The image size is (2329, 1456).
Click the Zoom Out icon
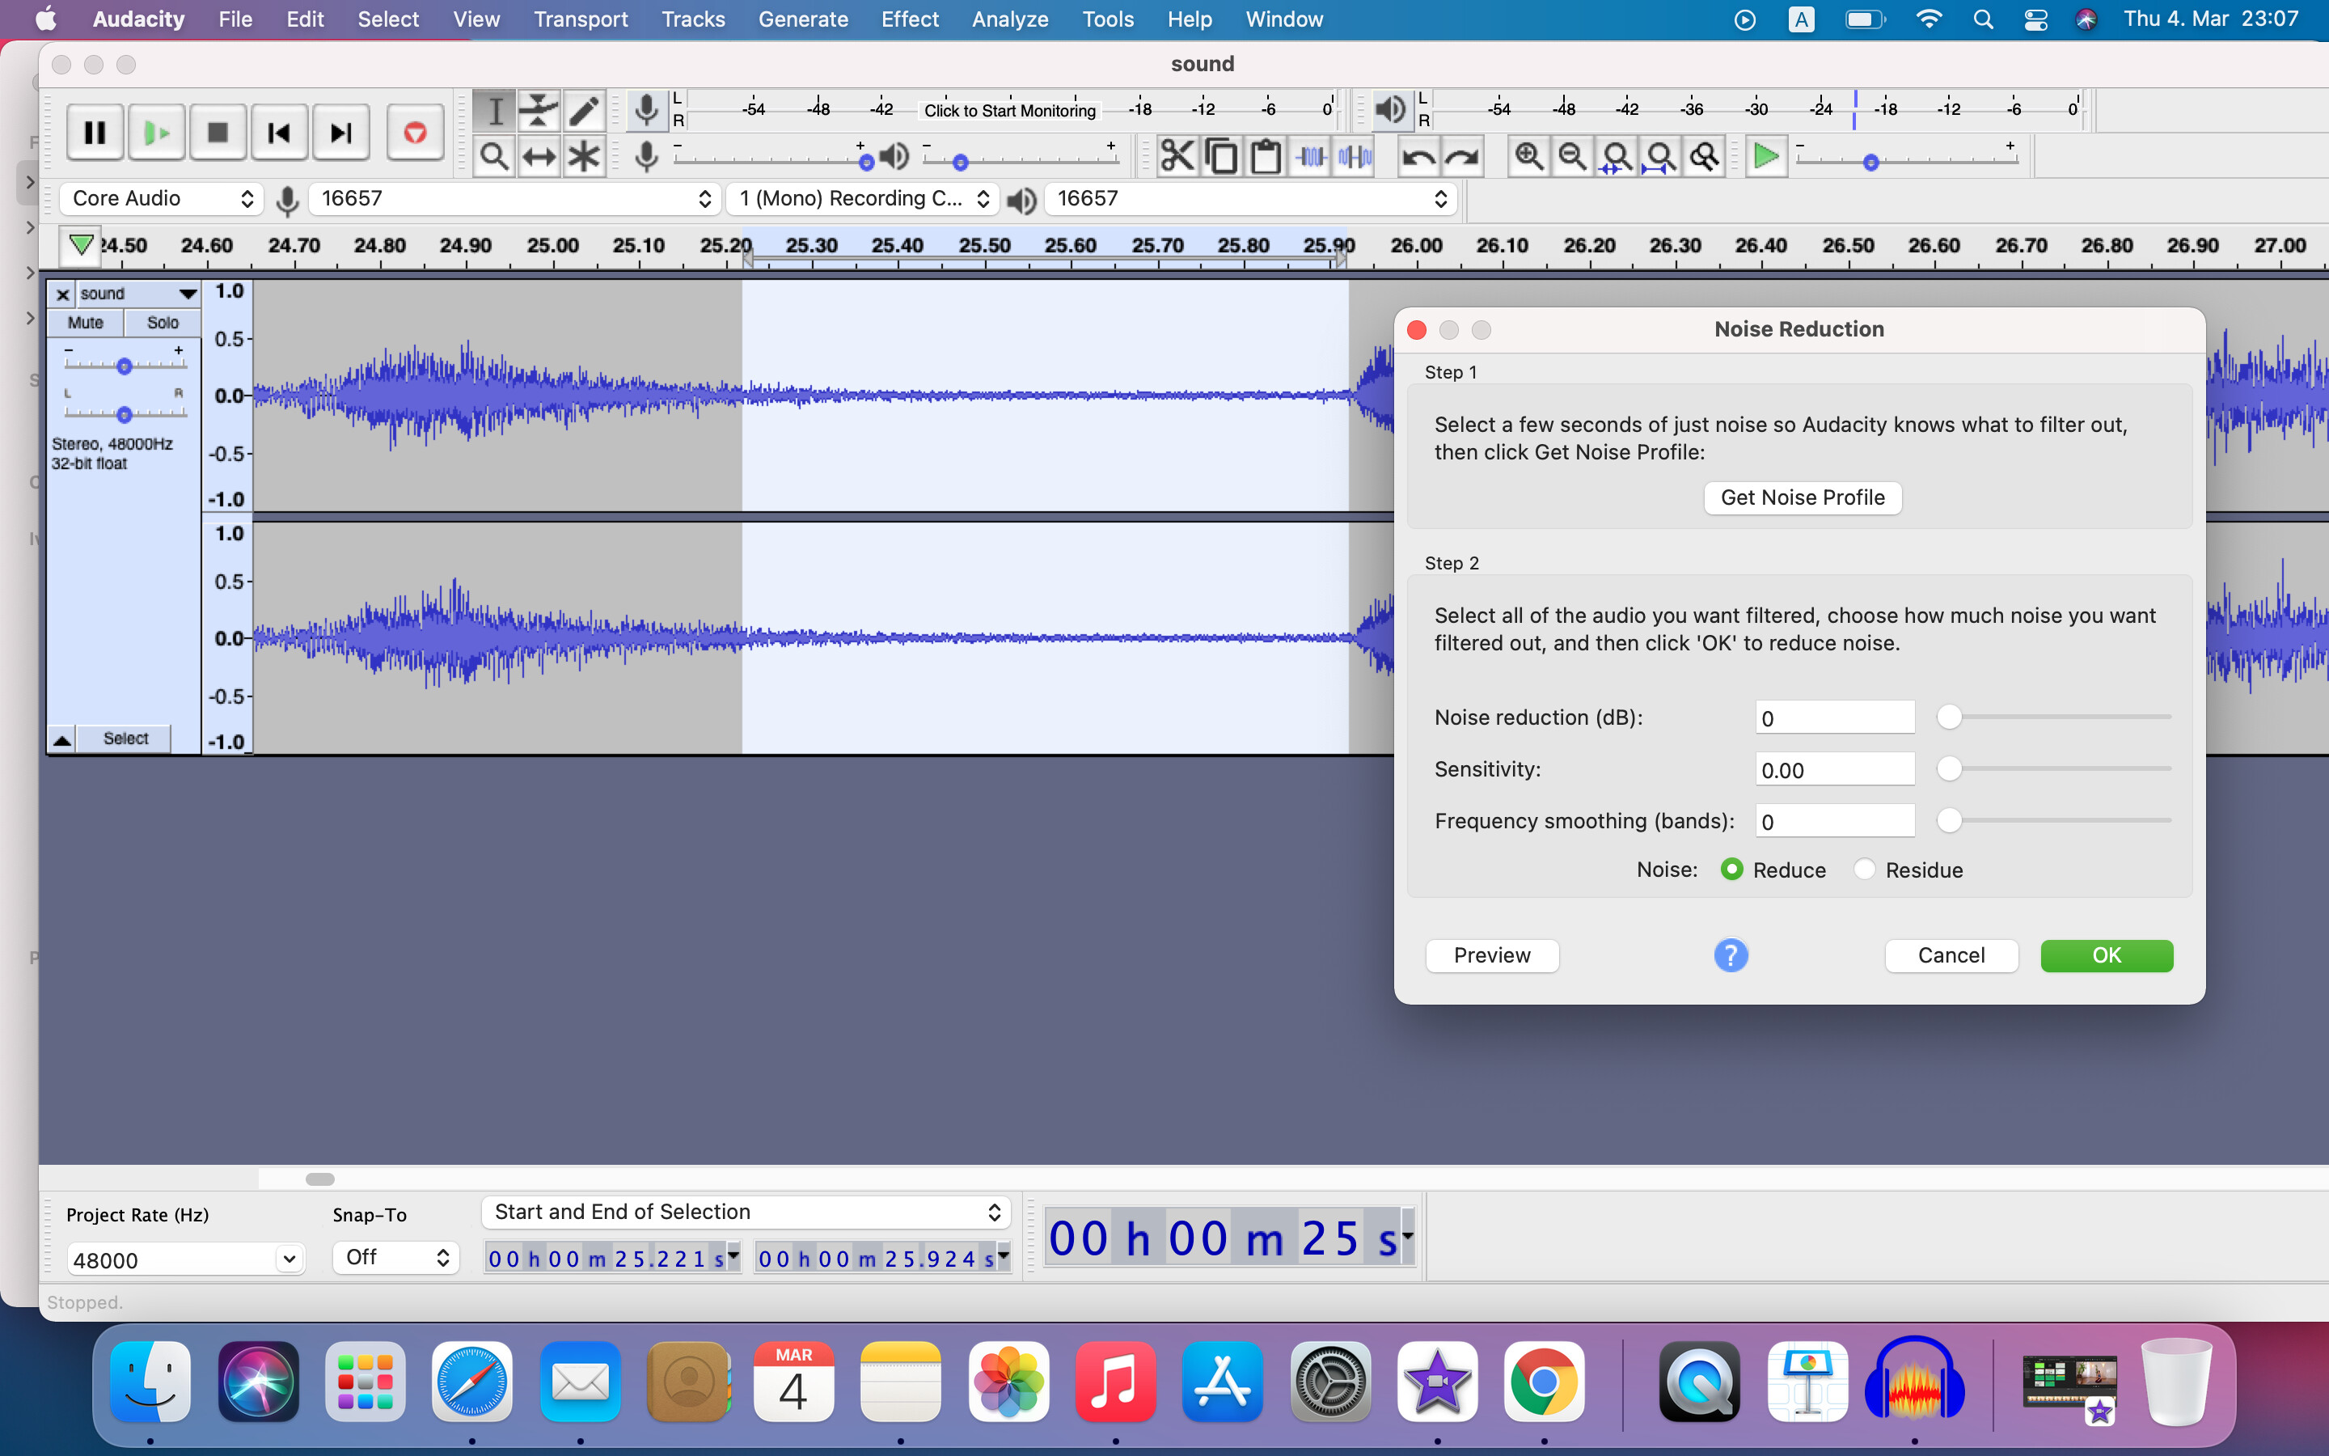pyautogui.click(x=1573, y=156)
